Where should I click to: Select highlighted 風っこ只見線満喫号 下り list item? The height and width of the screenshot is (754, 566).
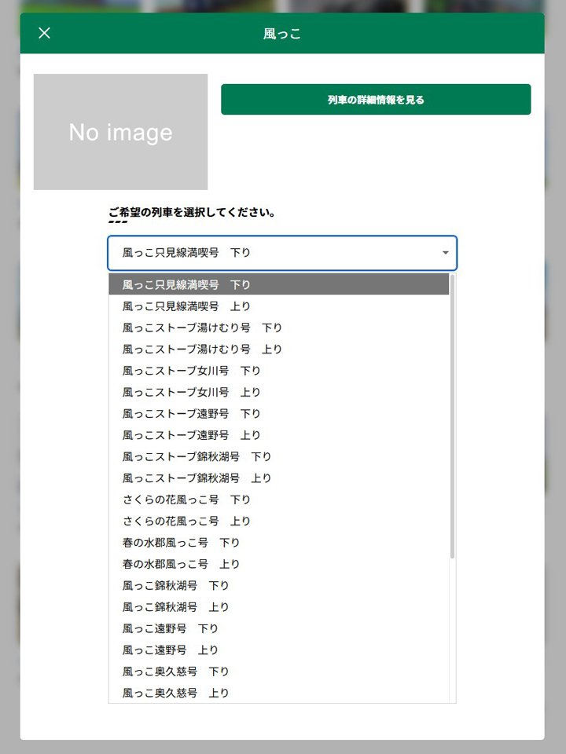(278, 284)
